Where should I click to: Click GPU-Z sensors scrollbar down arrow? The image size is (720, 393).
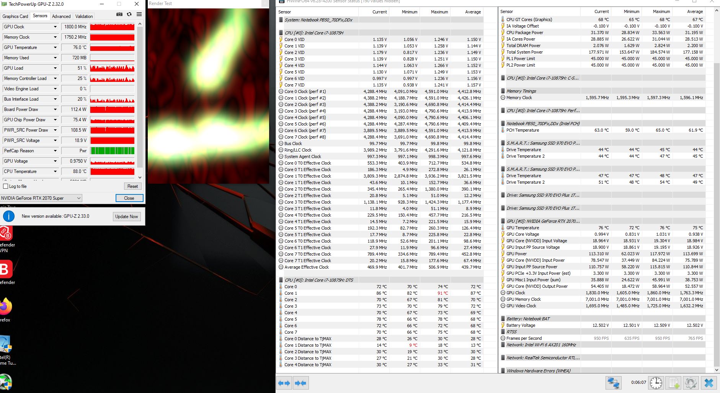click(x=140, y=177)
